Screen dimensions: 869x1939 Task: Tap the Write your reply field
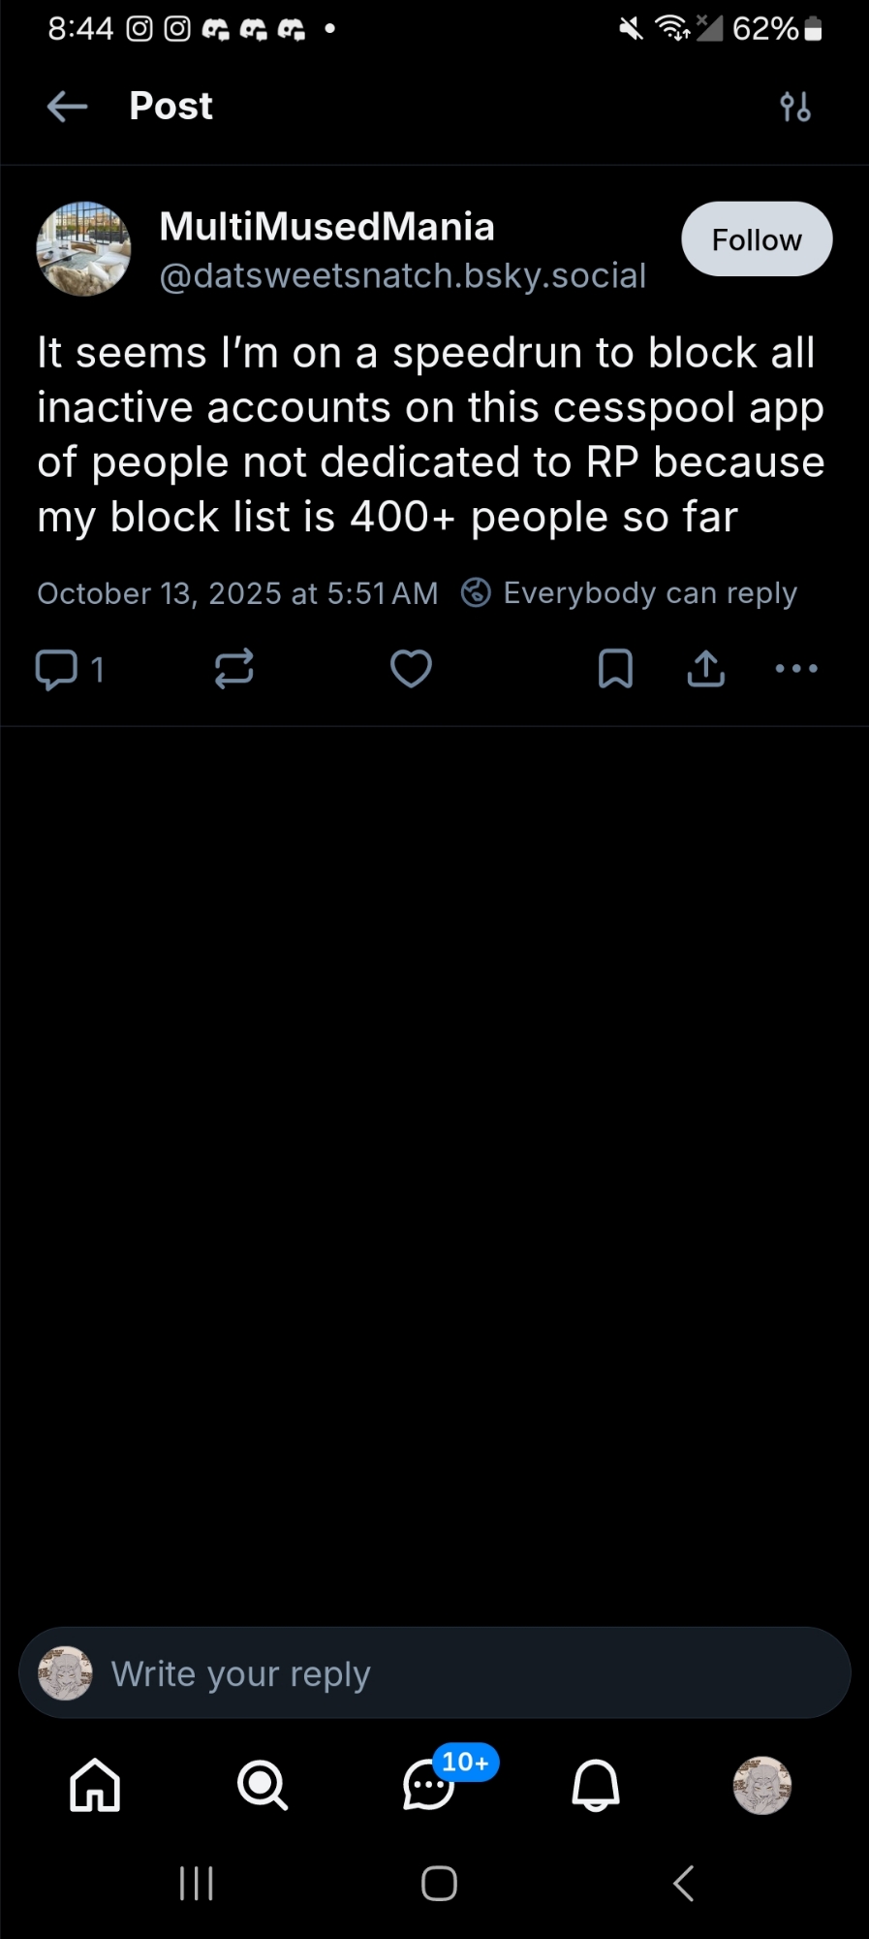click(434, 1674)
